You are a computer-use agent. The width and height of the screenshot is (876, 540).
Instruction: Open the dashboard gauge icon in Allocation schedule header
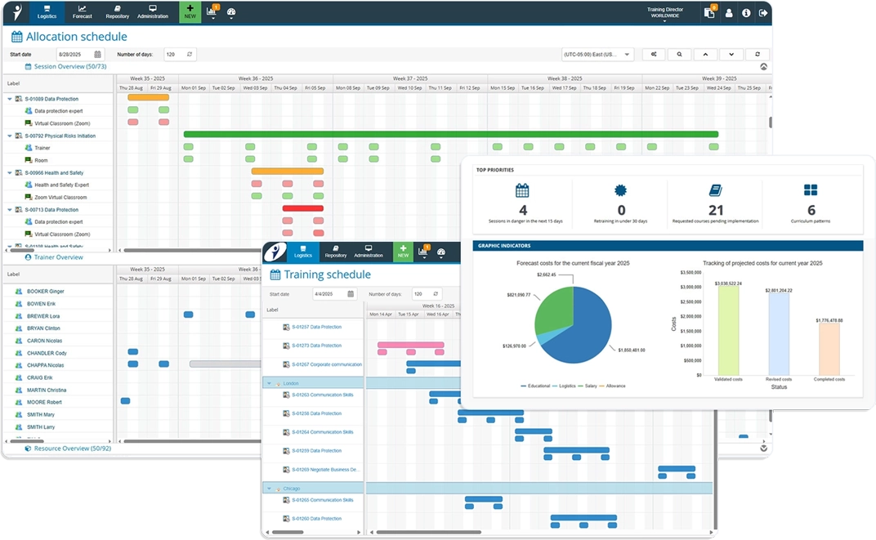(x=231, y=12)
